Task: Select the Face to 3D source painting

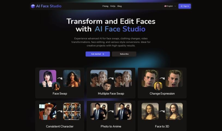Action: (x=150, y=111)
